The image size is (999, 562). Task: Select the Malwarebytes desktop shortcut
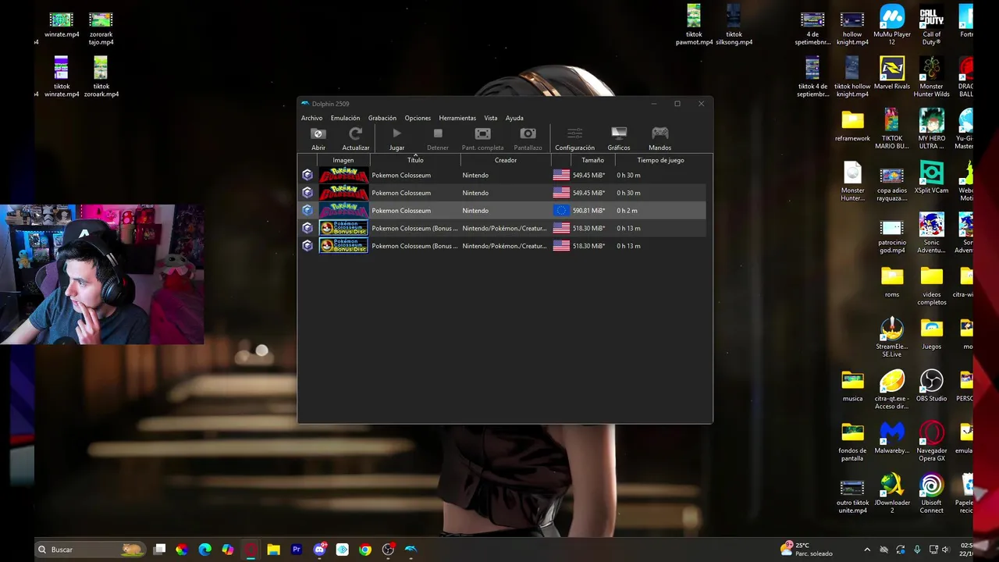(891, 438)
